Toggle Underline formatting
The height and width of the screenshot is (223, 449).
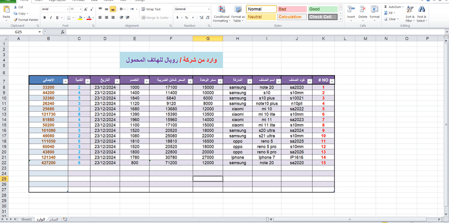point(57,18)
